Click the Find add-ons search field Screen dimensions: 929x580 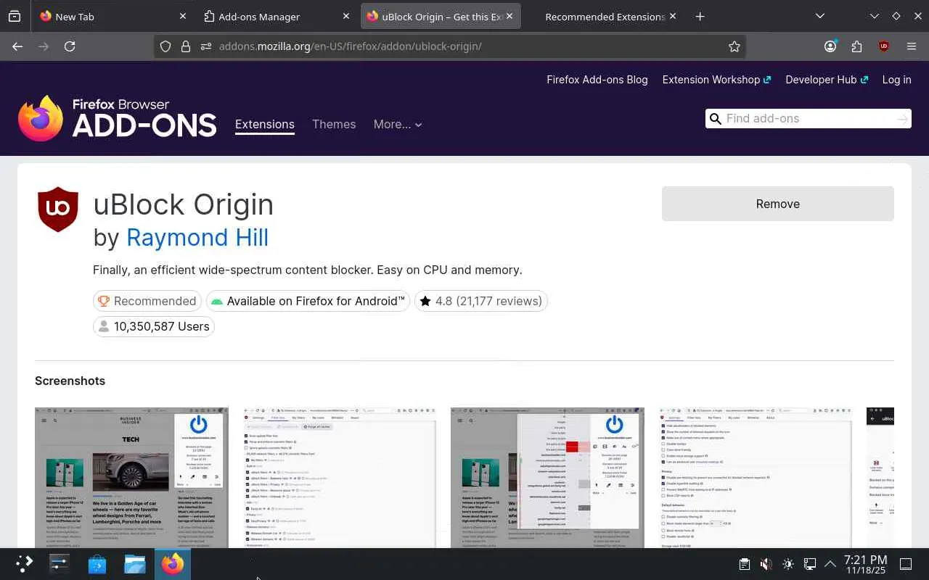point(809,119)
